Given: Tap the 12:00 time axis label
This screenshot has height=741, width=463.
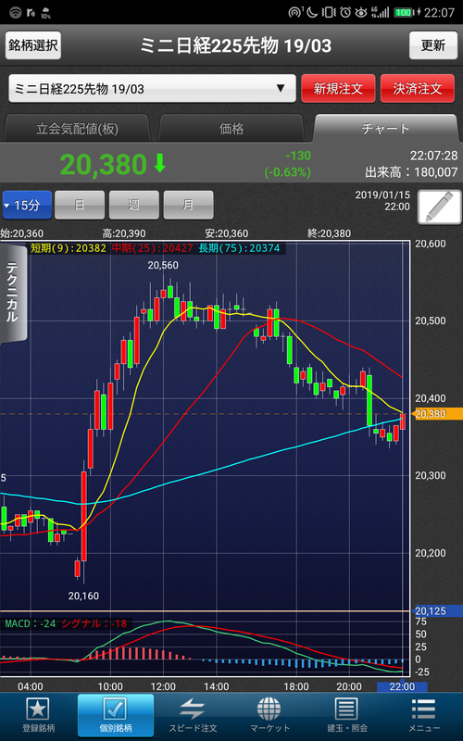Looking at the screenshot, I should tap(163, 686).
